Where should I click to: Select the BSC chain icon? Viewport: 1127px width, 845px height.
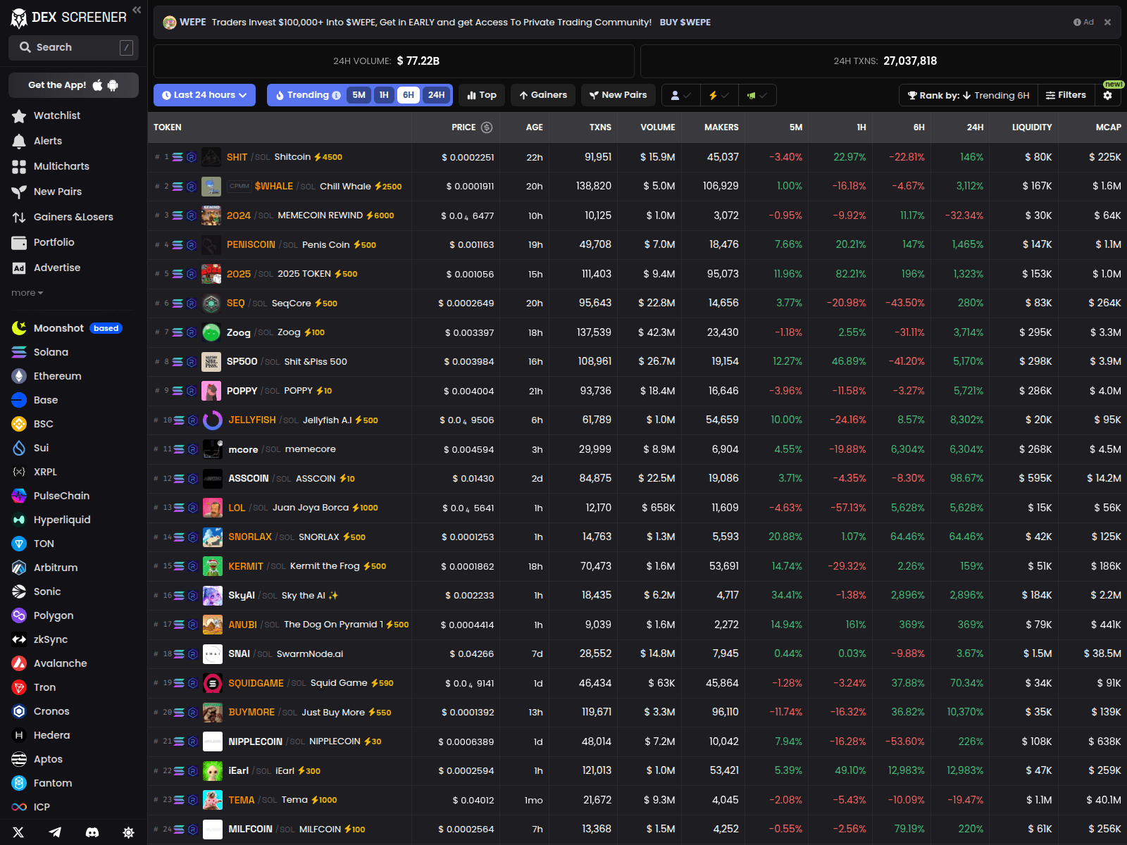(x=19, y=424)
